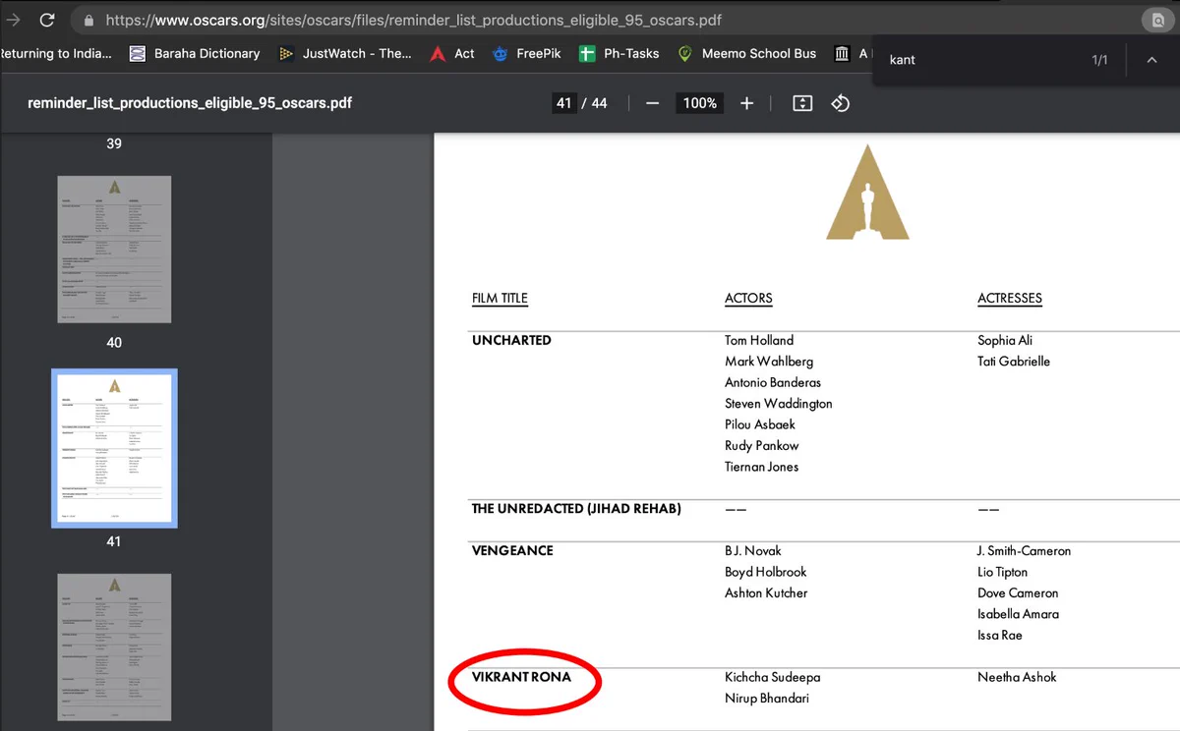Click the fit to page icon
The height and width of the screenshot is (731, 1180).
click(x=802, y=103)
